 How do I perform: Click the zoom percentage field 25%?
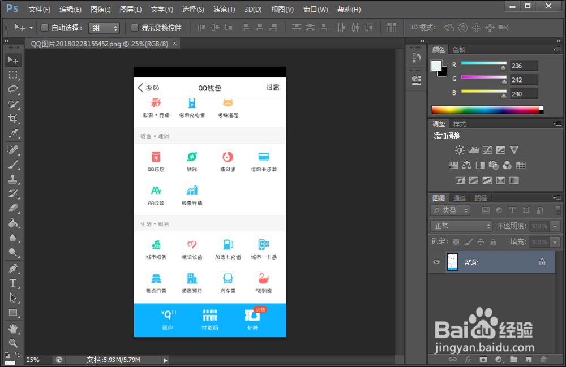pyautogui.click(x=33, y=360)
